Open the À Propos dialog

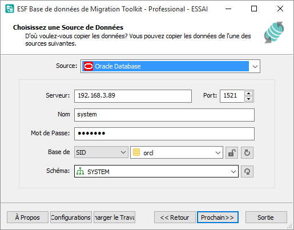(27, 217)
